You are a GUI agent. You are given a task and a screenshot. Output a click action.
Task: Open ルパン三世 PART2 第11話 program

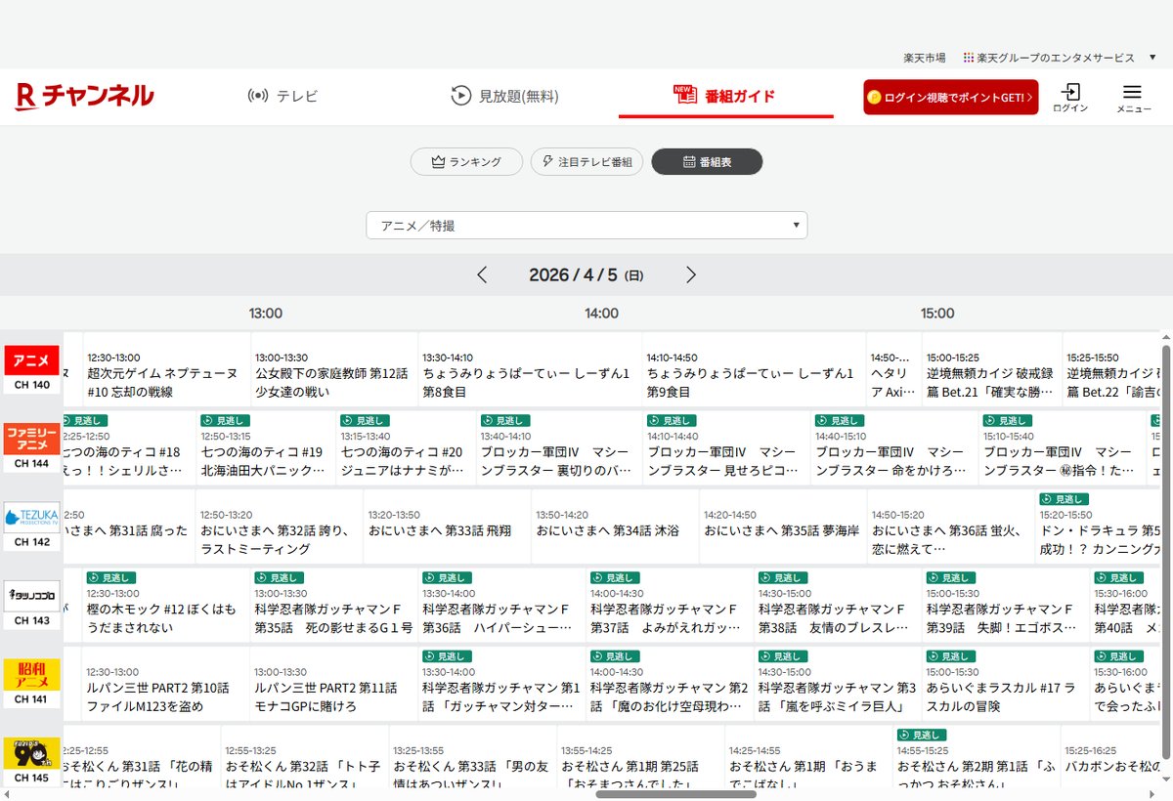pos(334,683)
